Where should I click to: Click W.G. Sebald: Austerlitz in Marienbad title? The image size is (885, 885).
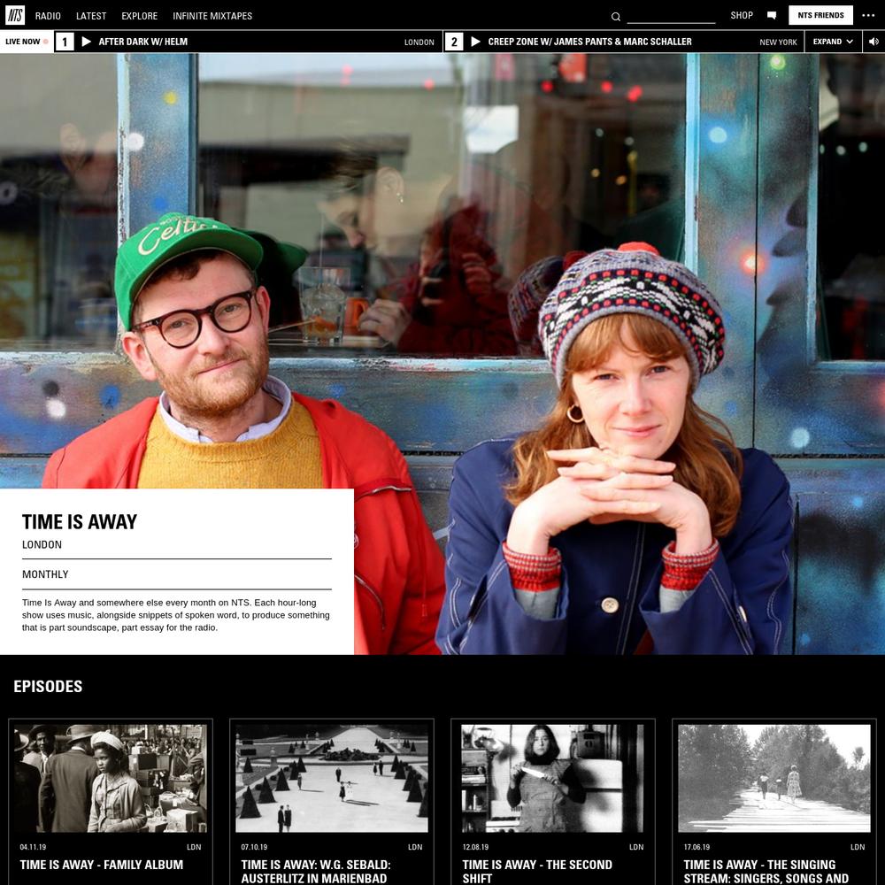(316, 872)
